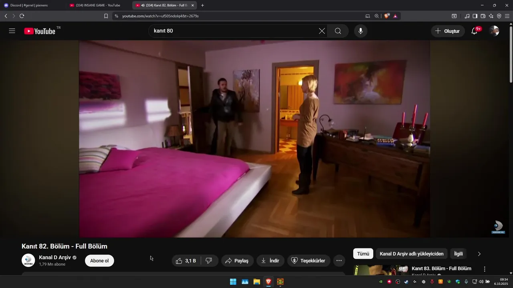Click the Paylaş share button
The width and height of the screenshot is (513, 288).
pos(237,261)
